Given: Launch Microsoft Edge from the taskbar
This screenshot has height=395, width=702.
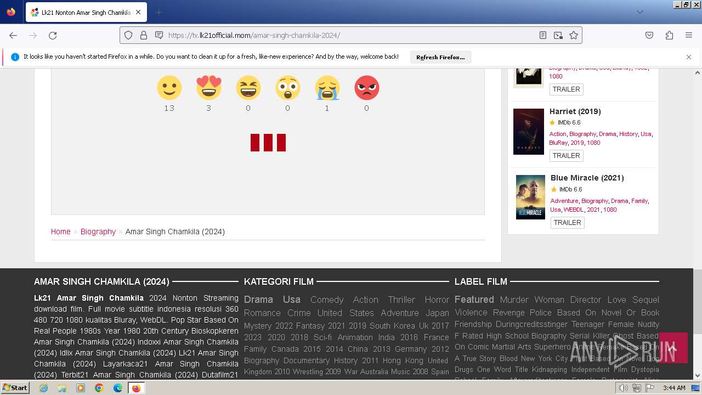Looking at the screenshot, I should pos(118,388).
